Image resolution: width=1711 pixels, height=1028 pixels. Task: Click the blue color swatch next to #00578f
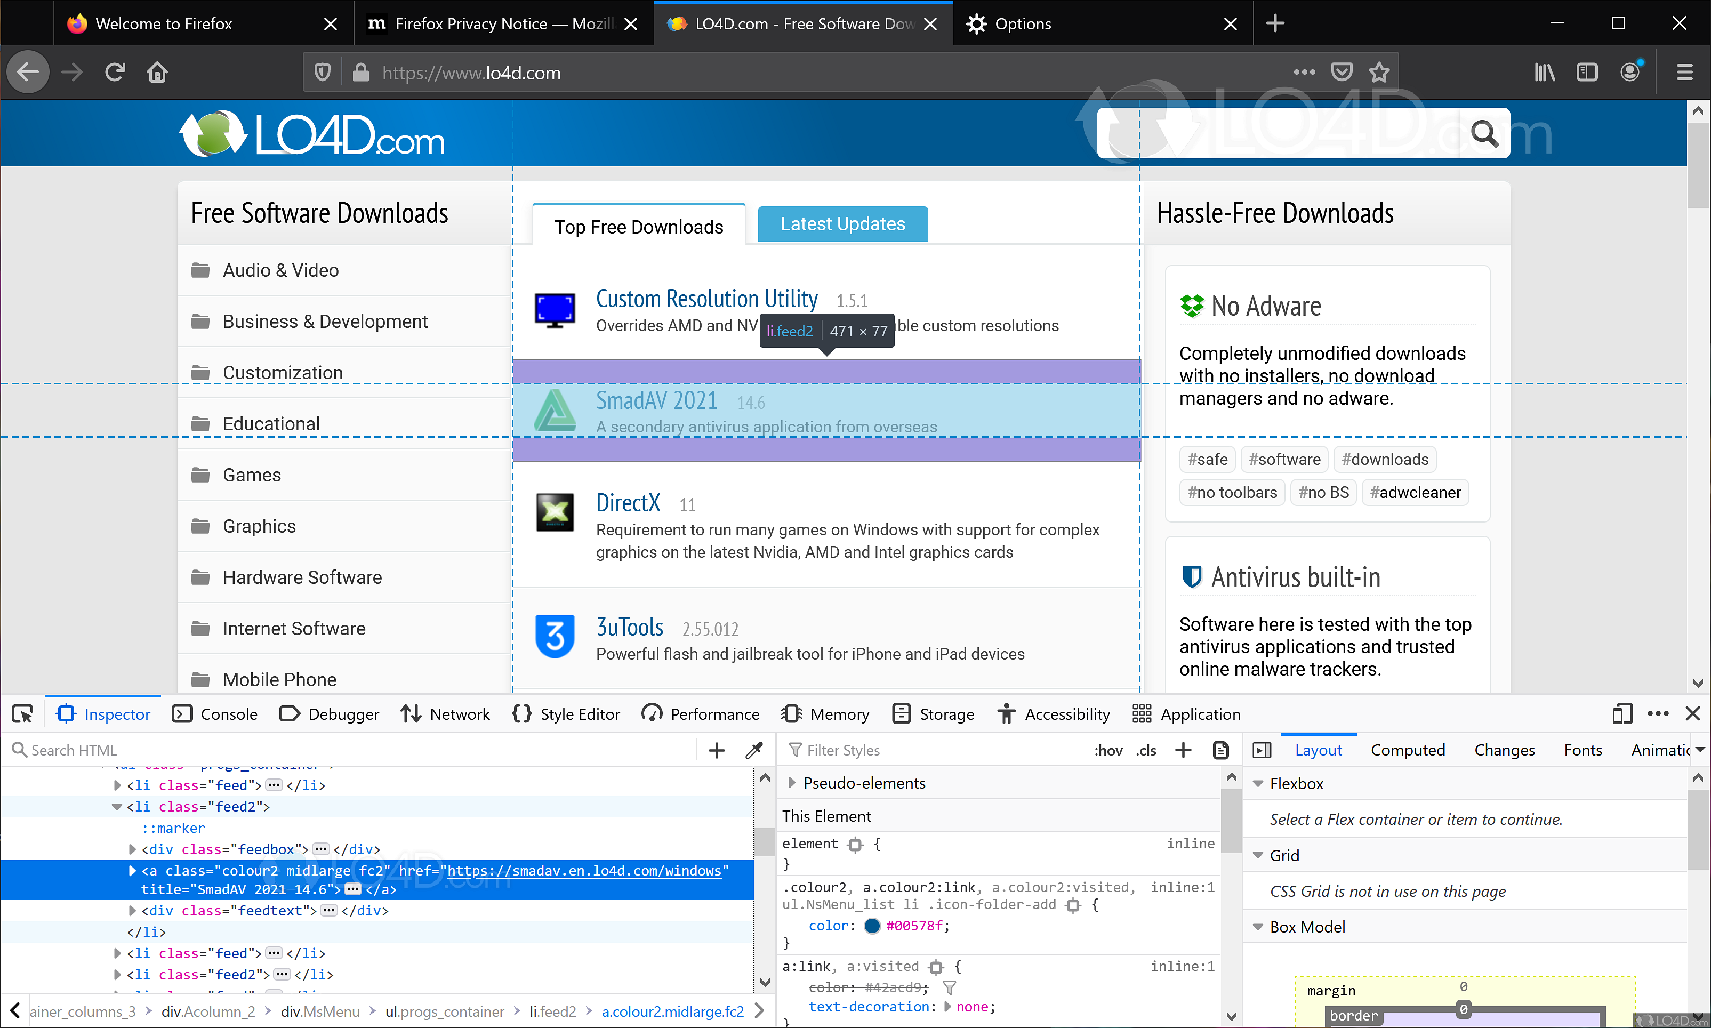pyautogui.click(x=872, y=926)
